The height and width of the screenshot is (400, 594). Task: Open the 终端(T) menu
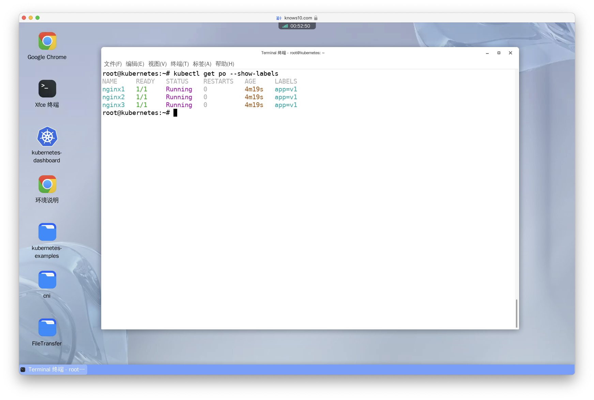point(180,64)
